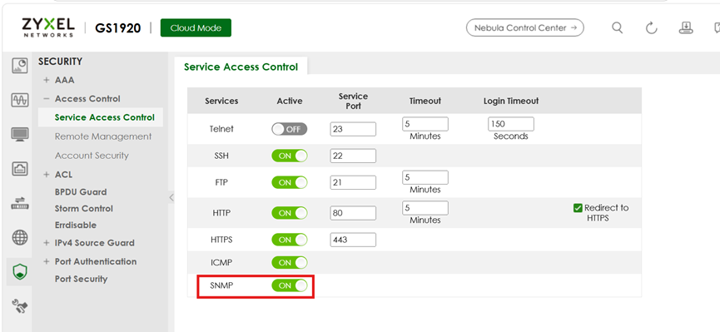720x332 pixels.
Task: Click the Telnet timeout minutes field
Action: click(425, 124)
